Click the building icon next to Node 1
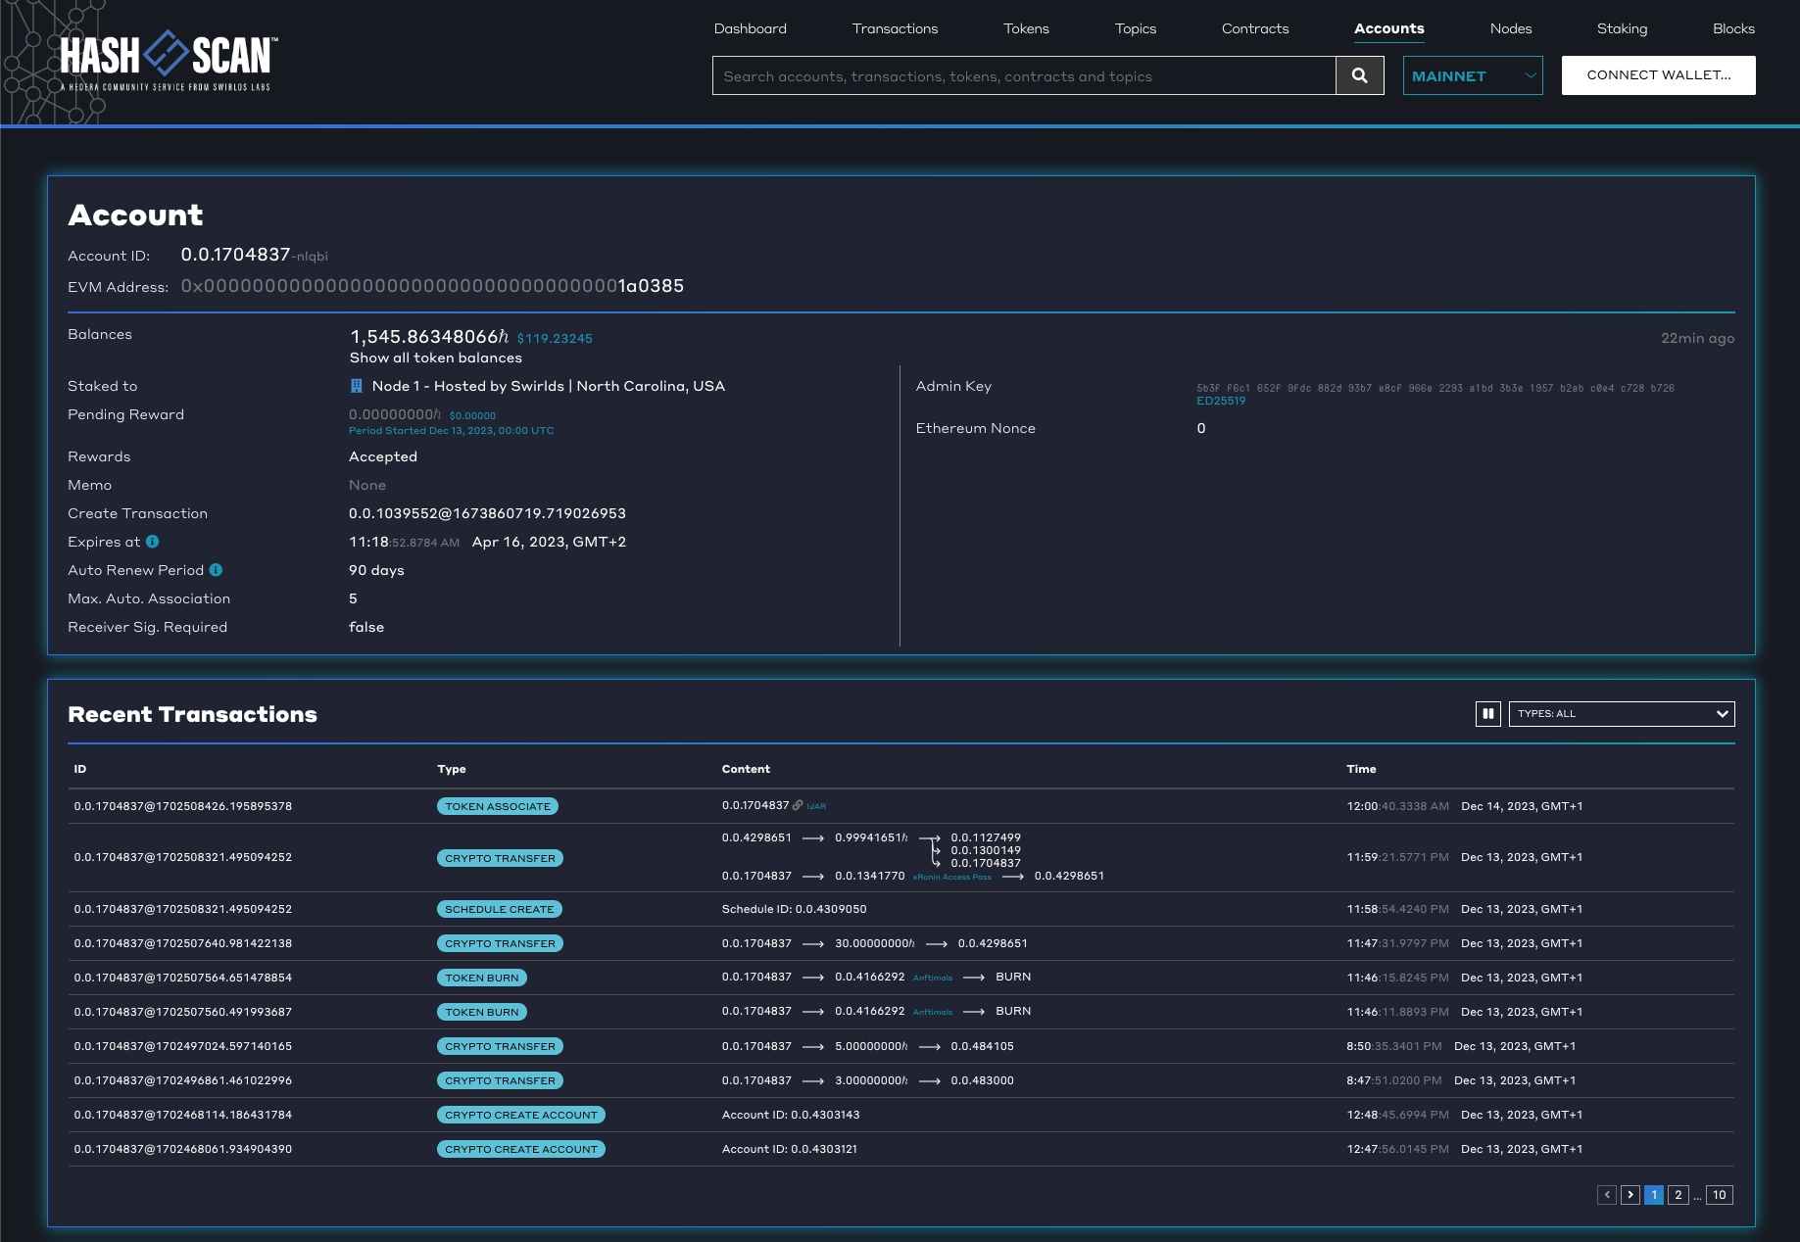Image resolution: width=1800 pixels, height=1242 pixels. (357, 386)
